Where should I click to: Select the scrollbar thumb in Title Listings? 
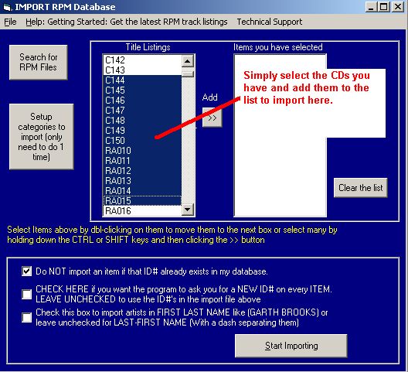tap(187, 74)
